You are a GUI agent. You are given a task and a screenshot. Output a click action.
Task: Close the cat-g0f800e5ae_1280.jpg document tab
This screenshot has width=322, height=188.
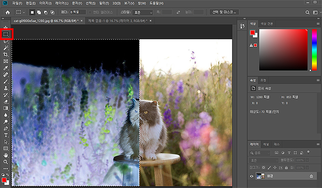[x=81, y=21]
